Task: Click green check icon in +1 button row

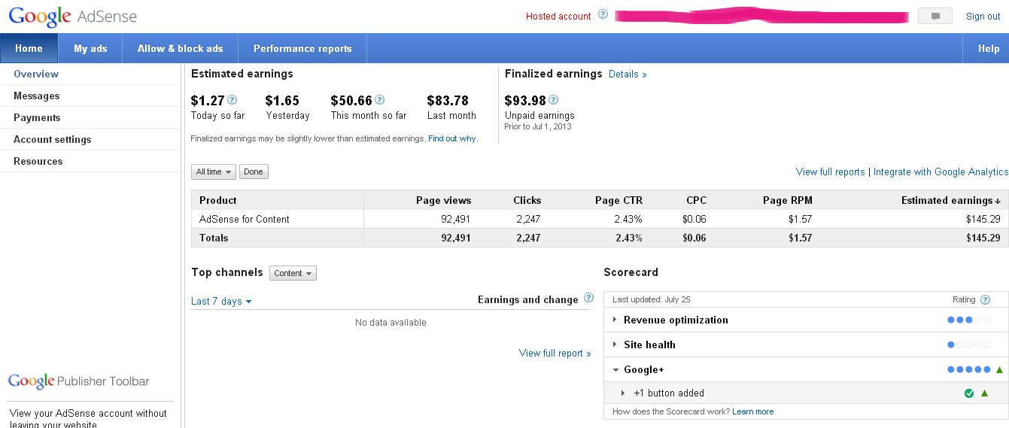Action: point(969,393)
